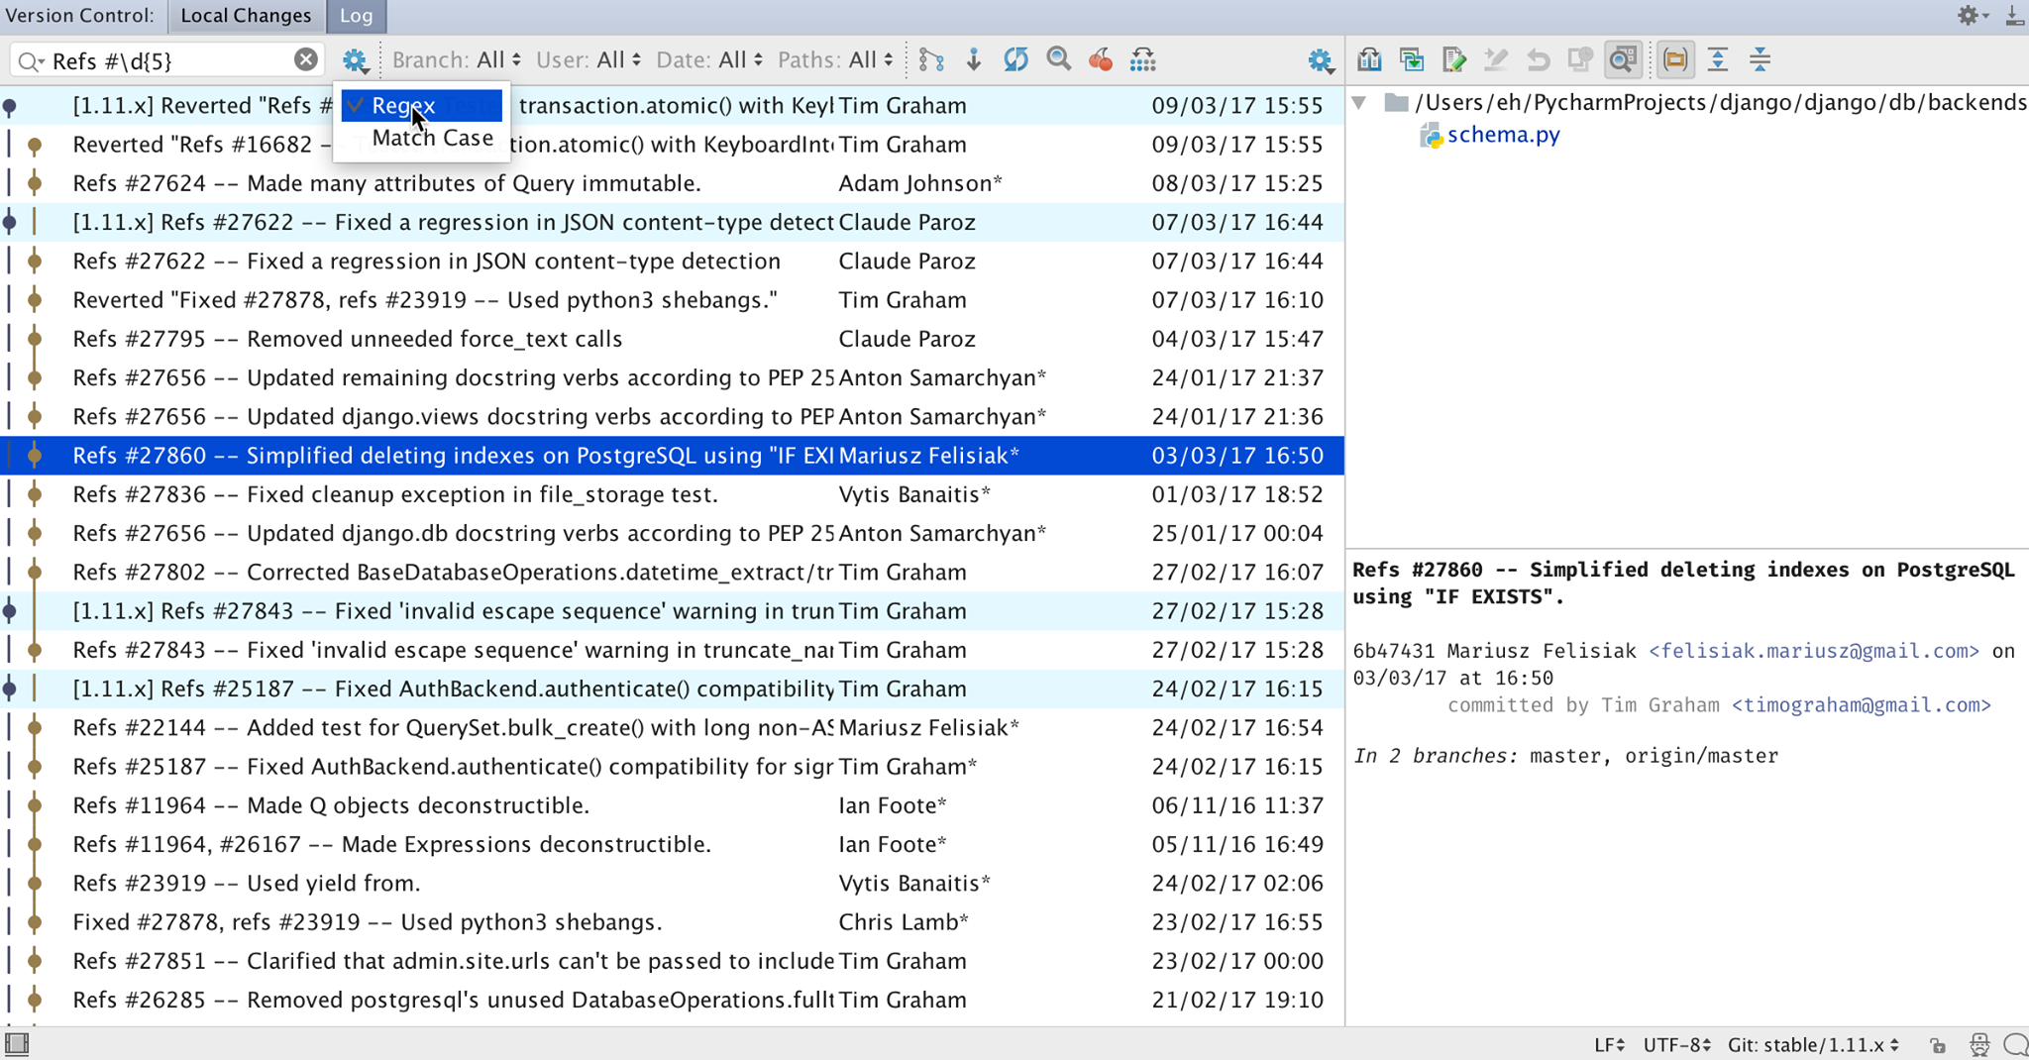
Task: Open LF line separator selector
Action: (1609, 1045)
